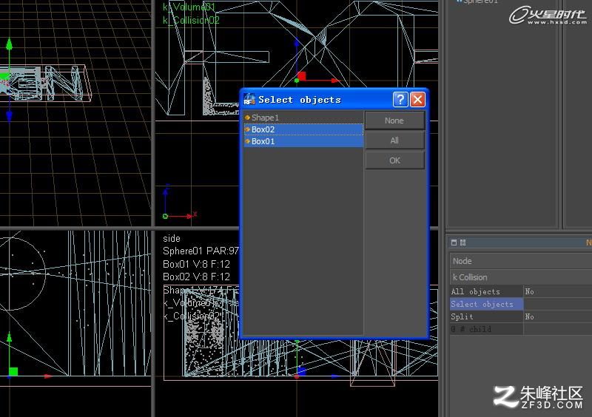Click the Sphere01 PAR stats line in the viewport
Image resolution: width=592 pixels, height=417 pixels.
click(201, 251)
